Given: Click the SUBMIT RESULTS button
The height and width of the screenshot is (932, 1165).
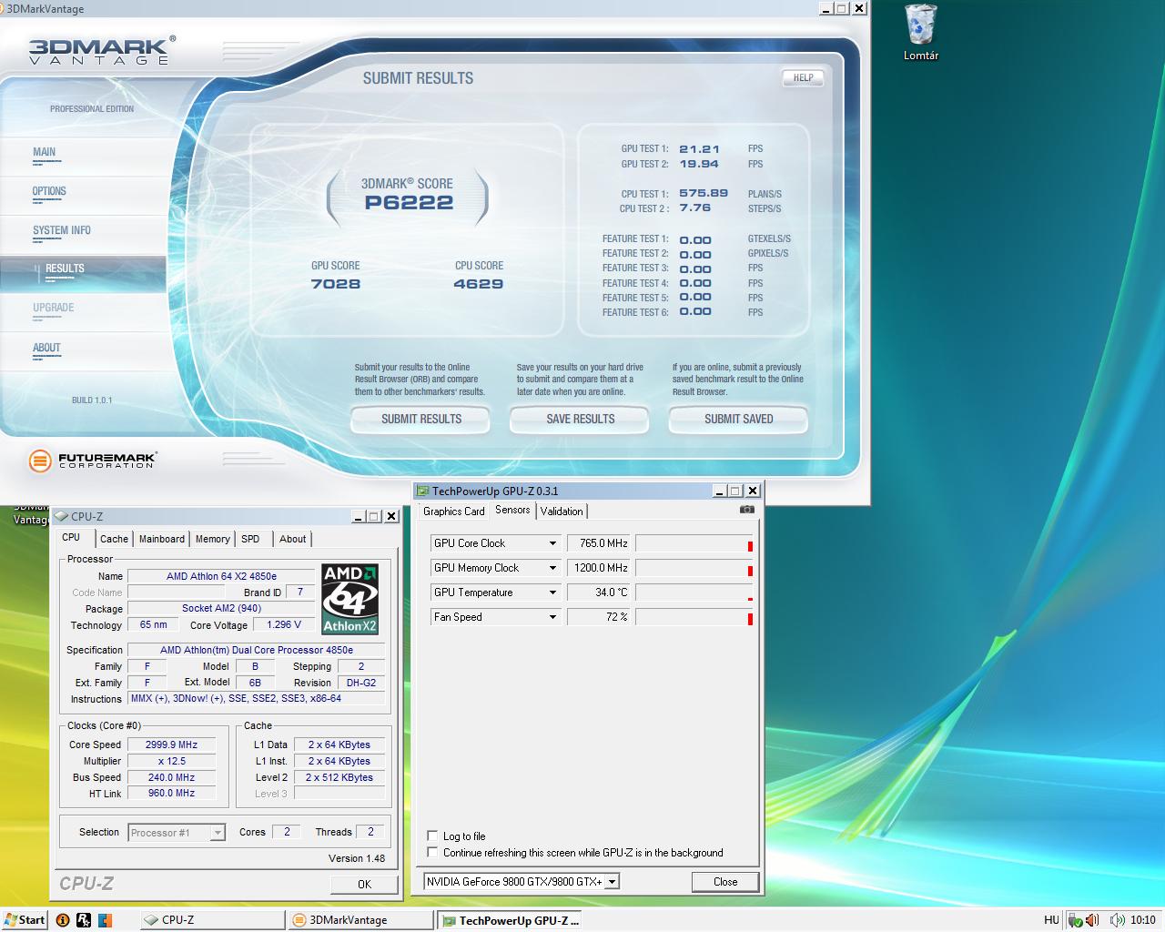Looking at the screenshot, I should tap(420, 419).
